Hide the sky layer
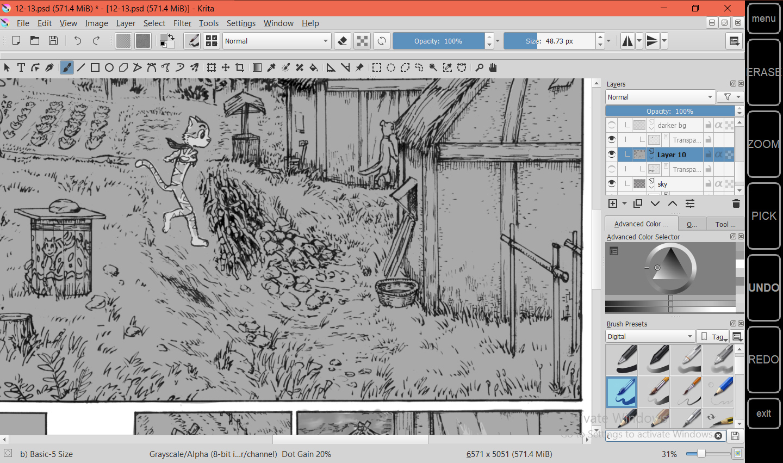This screenshot has height=463, width=783. (612, 184)
